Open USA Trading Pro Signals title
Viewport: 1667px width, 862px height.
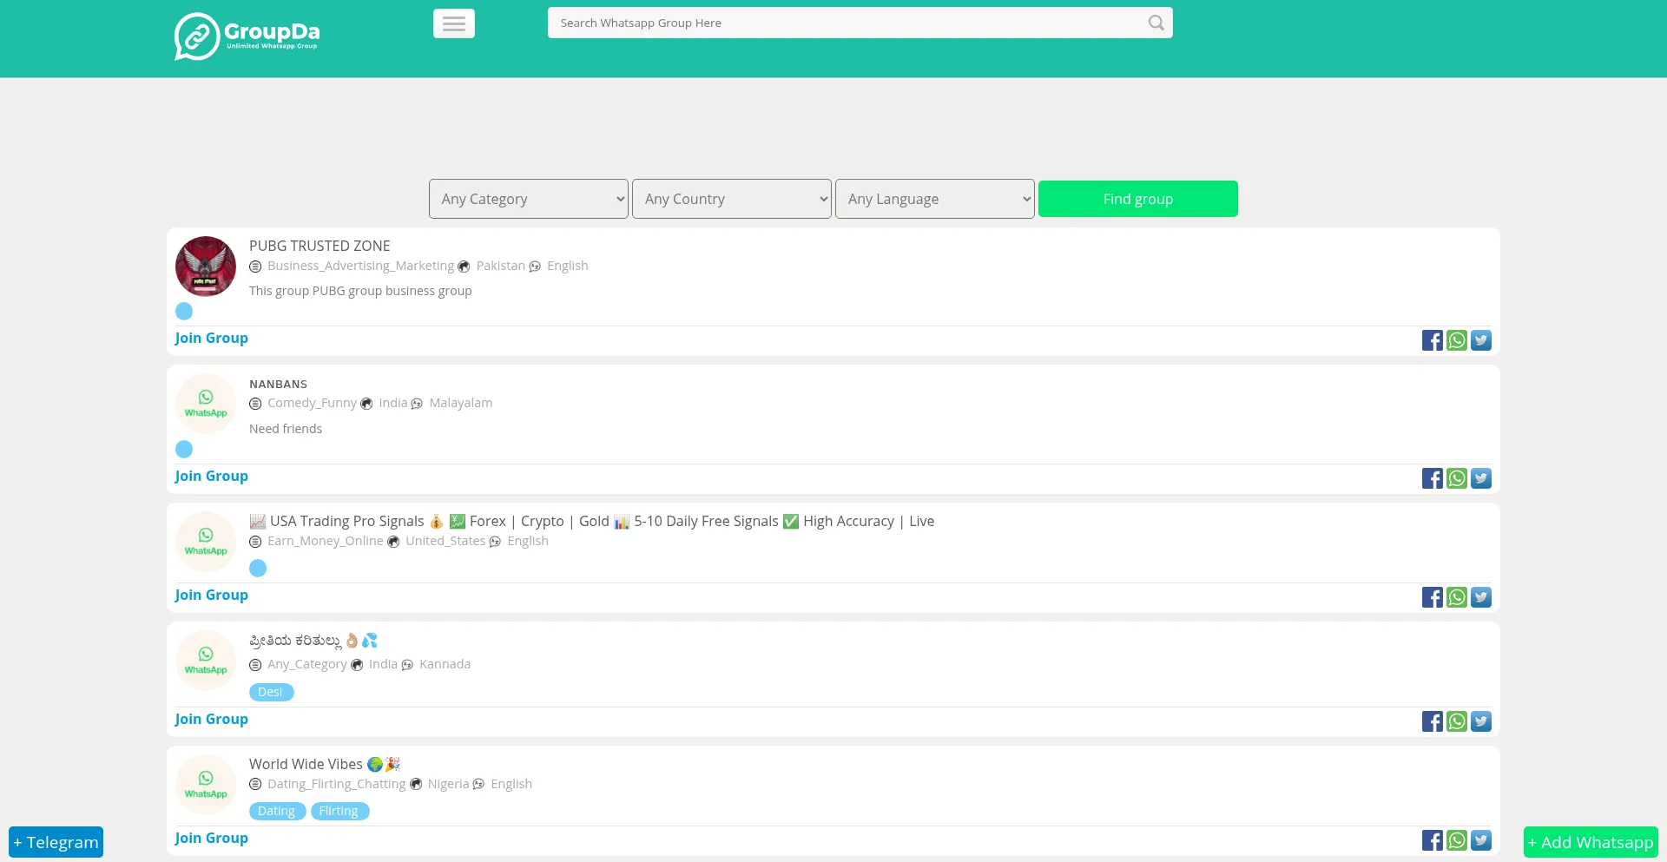592,521
